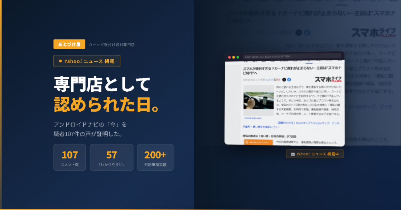Click the カーナビ後付け取付専門店 tagline text

(112, 44)
